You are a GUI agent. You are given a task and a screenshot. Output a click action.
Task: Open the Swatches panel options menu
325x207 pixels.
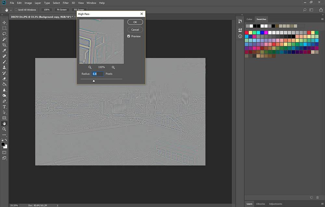click(x=322, y=19)
